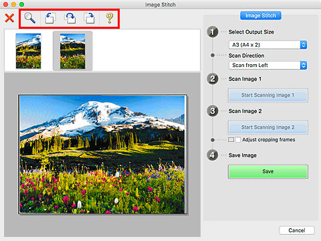Select the magnifying glass Enlarge/Reduce tool
This screenshot has width=321, height=241.
pyautogui.click(x=29, y=18)
